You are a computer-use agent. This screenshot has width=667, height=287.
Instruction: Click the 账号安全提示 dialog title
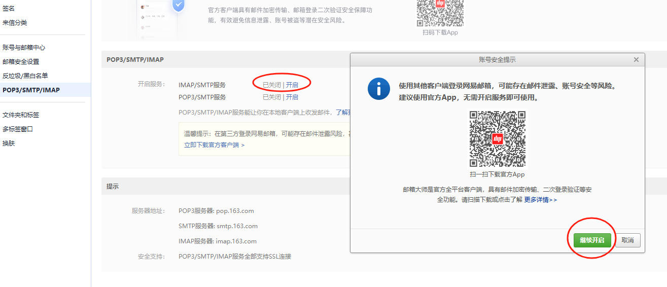[x=497, y=59]
